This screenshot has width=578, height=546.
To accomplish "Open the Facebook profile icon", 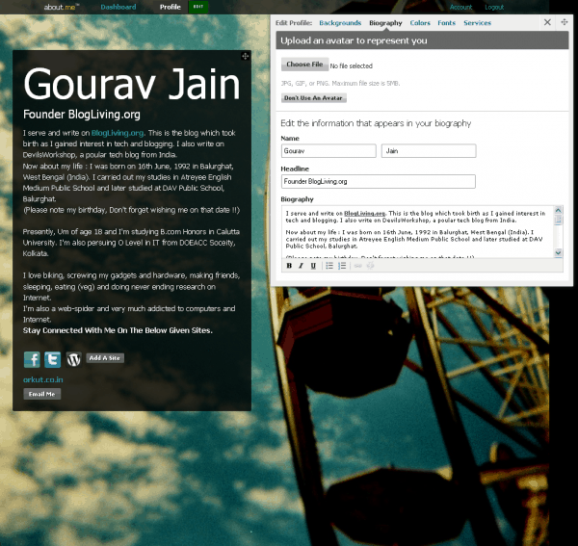I will pos(32,359).
